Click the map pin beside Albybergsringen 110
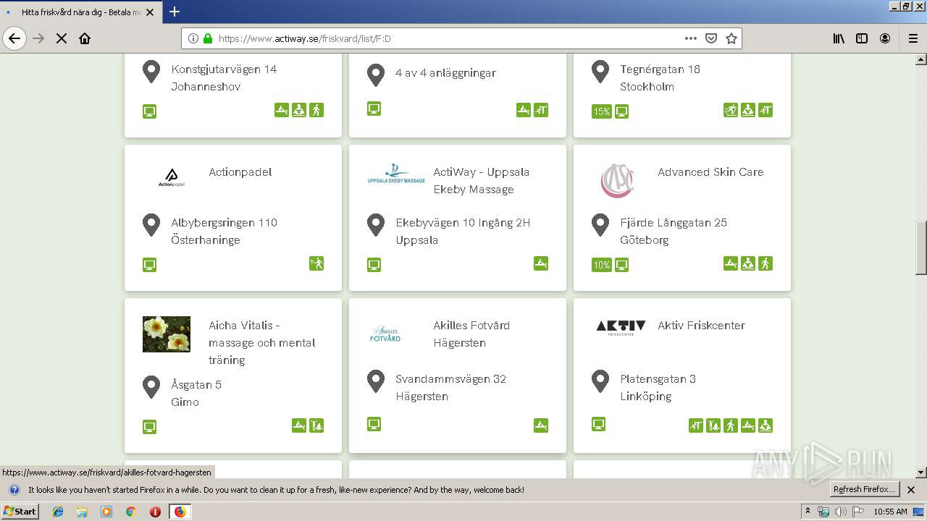927x521 pixels. (151, 225)
